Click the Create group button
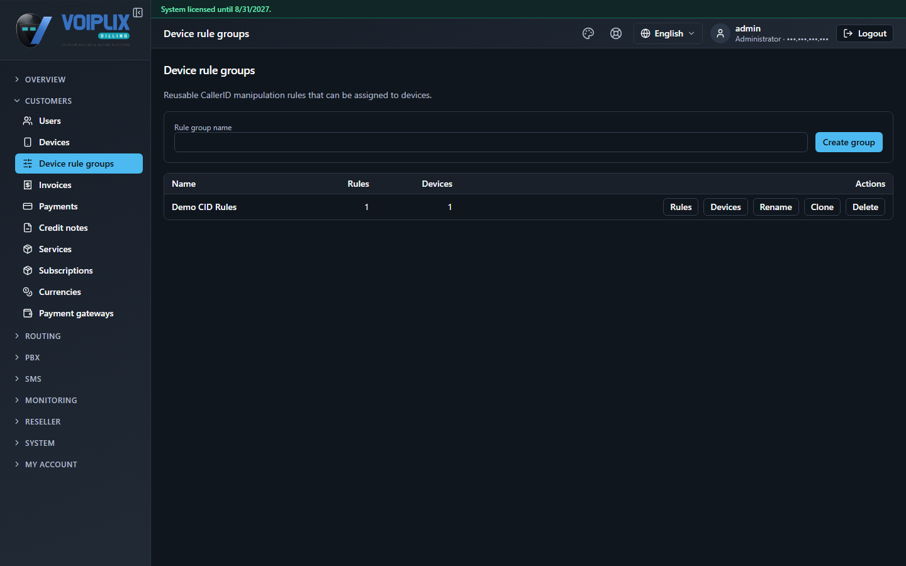 point(849,142)
